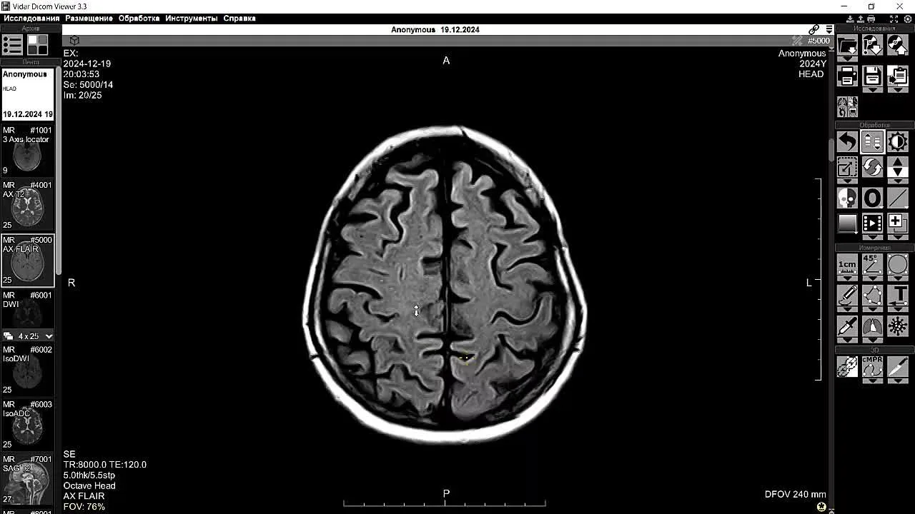Open the body region anatomy icon

[x=847, y=107]
